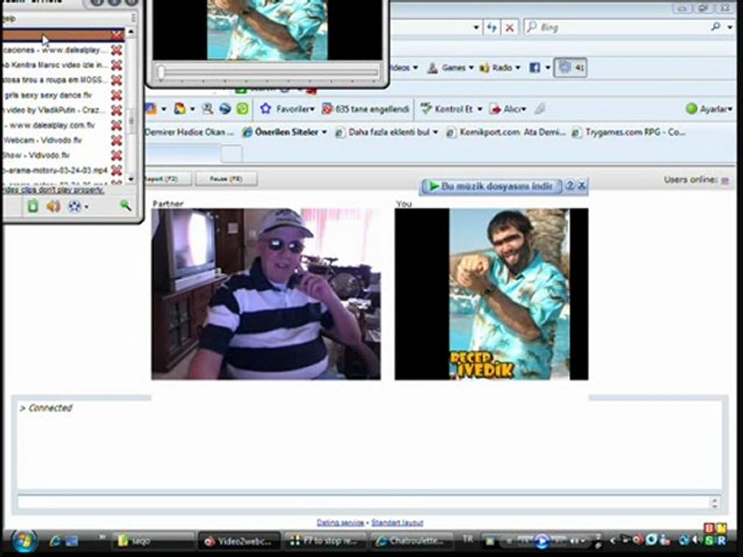Viewport: 743px width, 557px height.
Task: Click the Bing search magnifier button
Action: click(x=715, y=27)
